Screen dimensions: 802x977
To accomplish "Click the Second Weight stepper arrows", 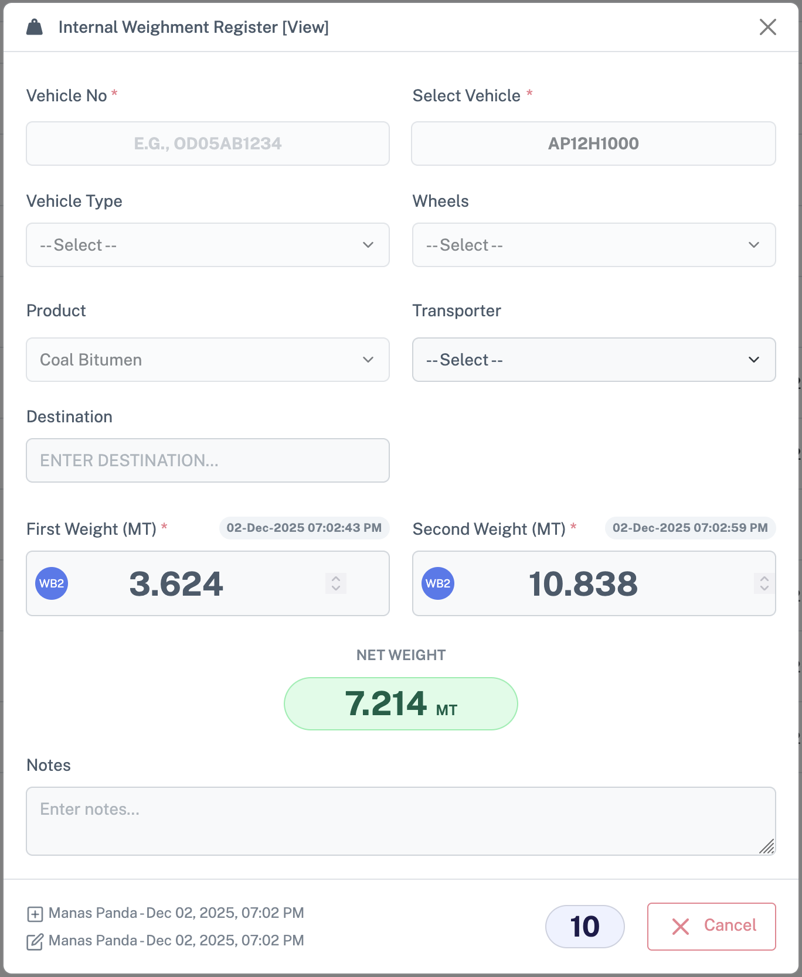I will tap(764, 583).
